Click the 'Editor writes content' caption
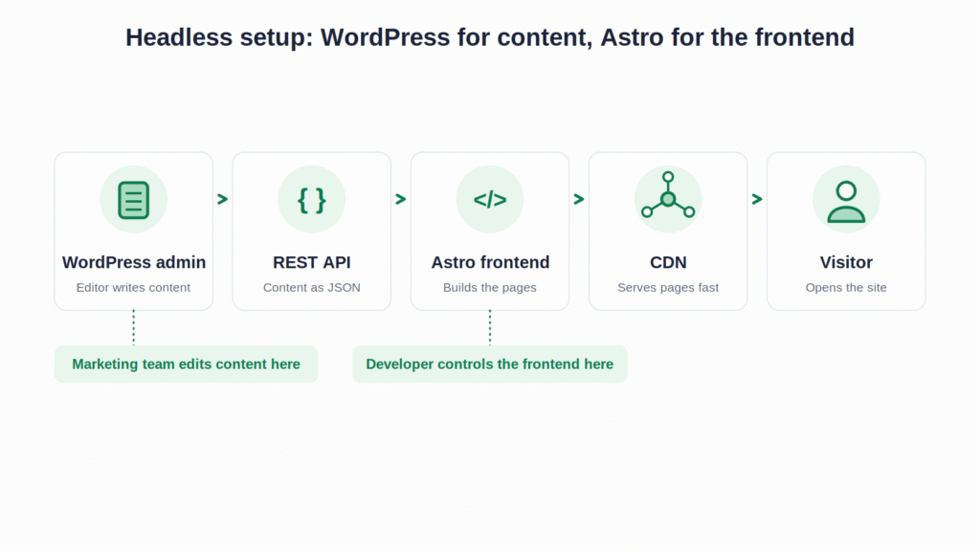Viewport: 980px width, 551px height. tap(133, 287)
